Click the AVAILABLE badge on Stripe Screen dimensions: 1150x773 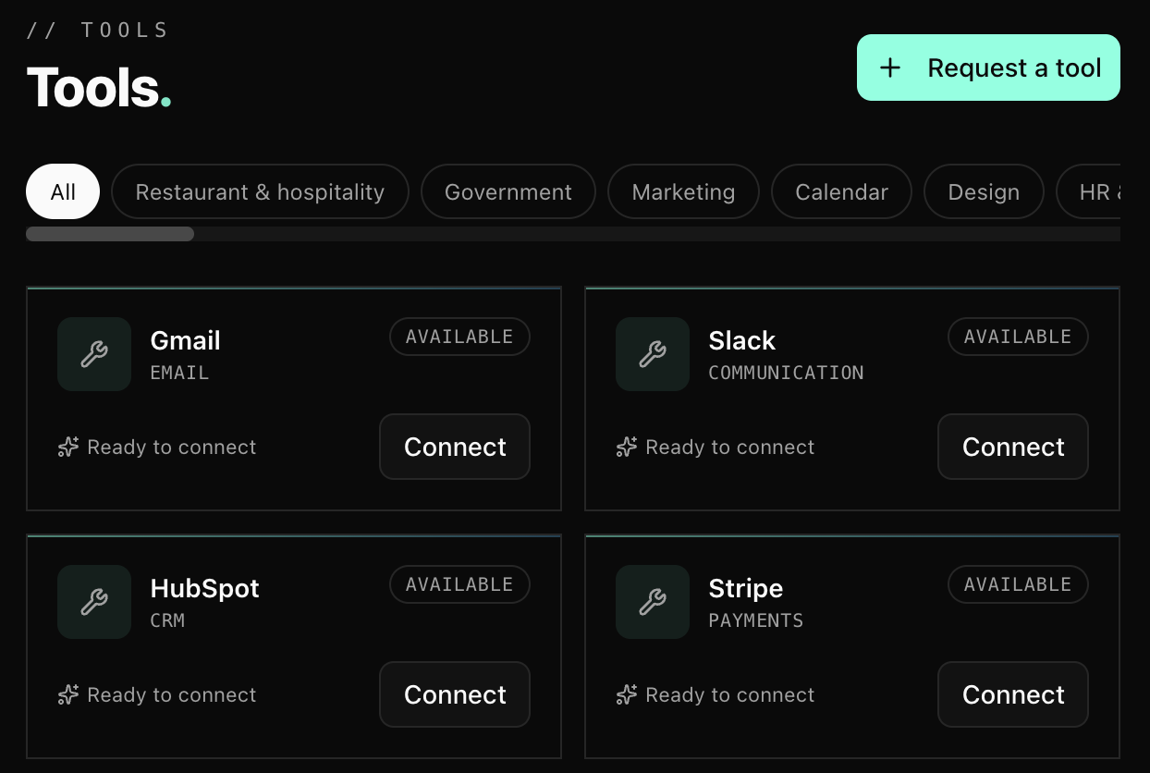click(1018, 584)
